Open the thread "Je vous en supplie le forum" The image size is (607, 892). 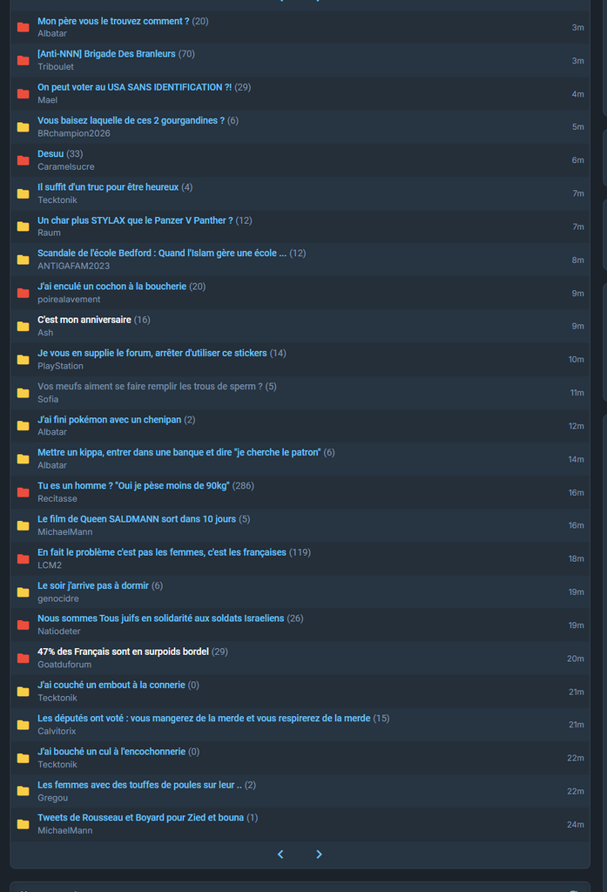[x=152, y=353]
